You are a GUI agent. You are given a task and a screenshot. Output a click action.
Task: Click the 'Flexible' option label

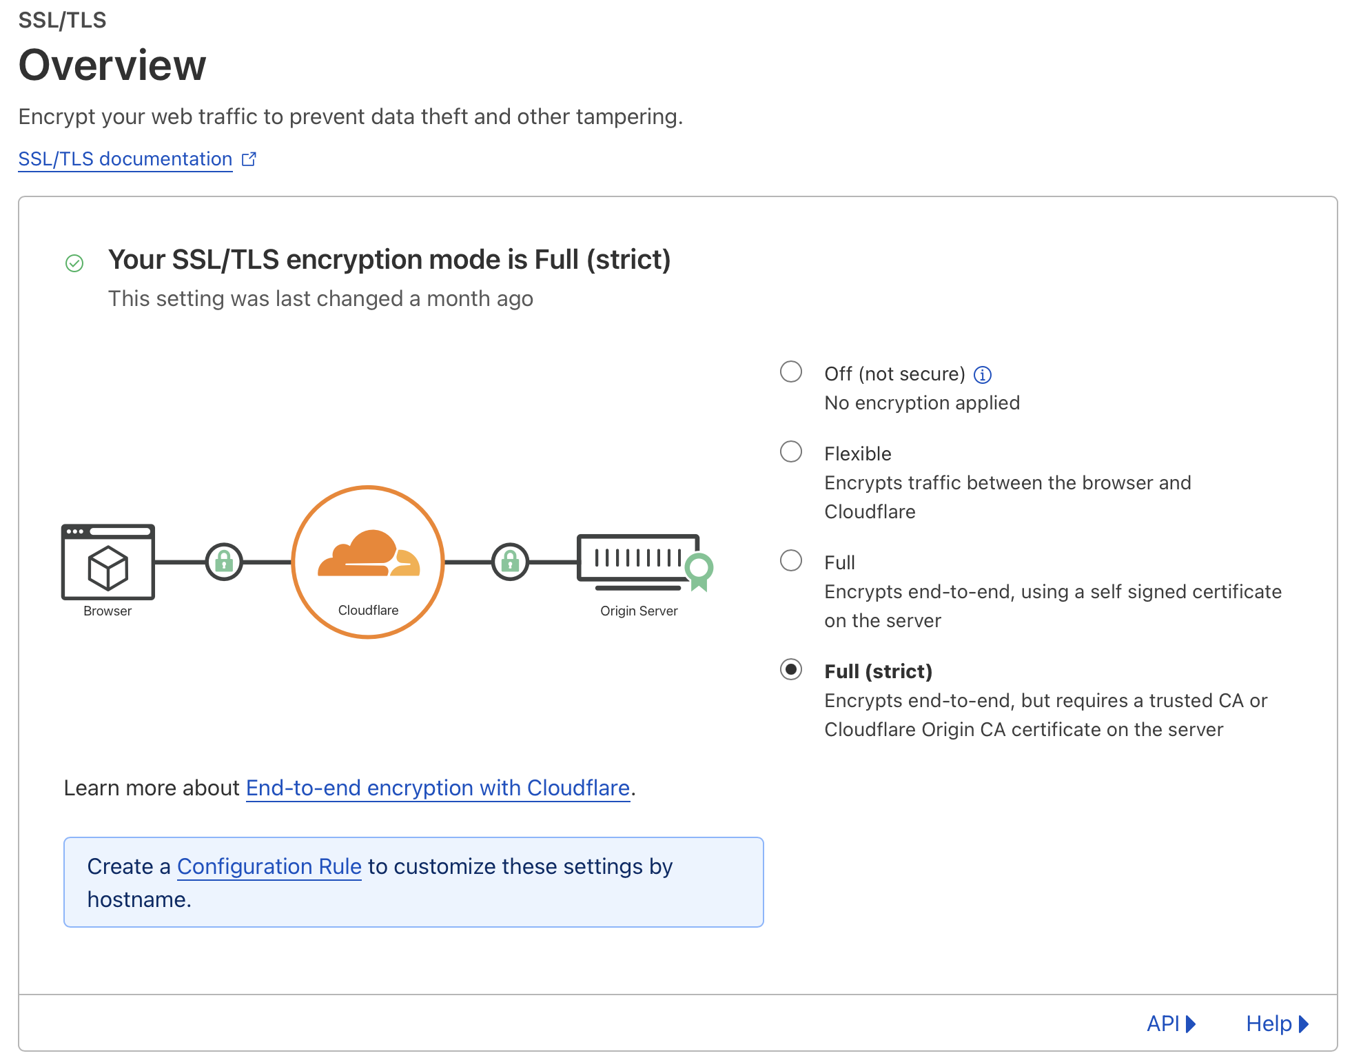click(858, 454)
